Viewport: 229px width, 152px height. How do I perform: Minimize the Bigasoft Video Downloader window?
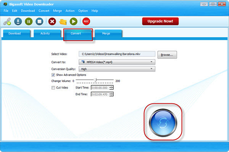(204, 4)
